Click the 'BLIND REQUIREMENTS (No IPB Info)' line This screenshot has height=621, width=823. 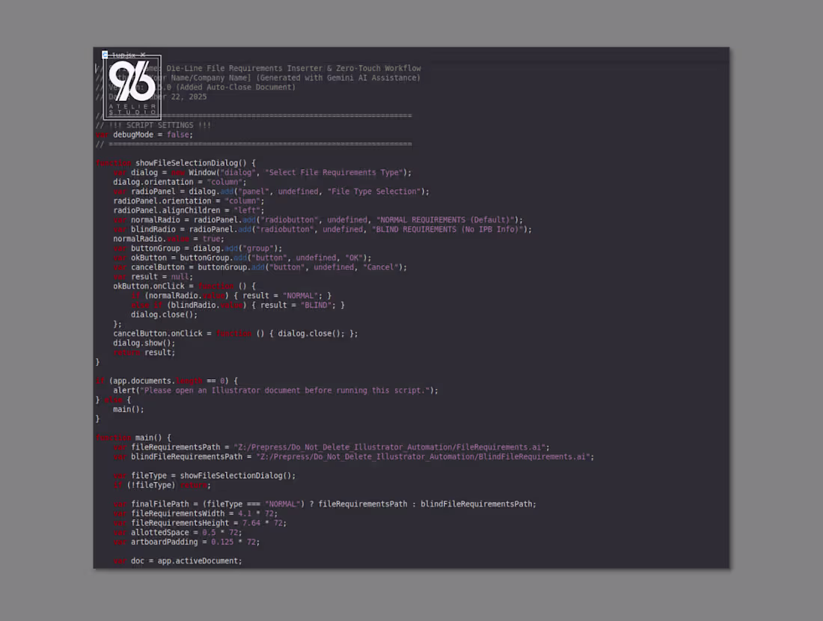tap(322, 230)
